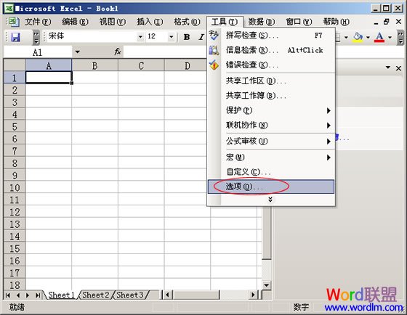Click vertical scrollbar down arrow

point(266,285)
